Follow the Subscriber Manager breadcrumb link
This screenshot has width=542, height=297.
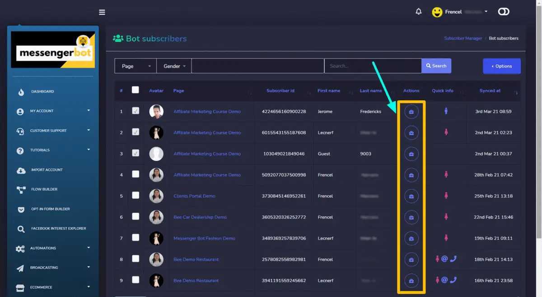[x=463, y=38]
